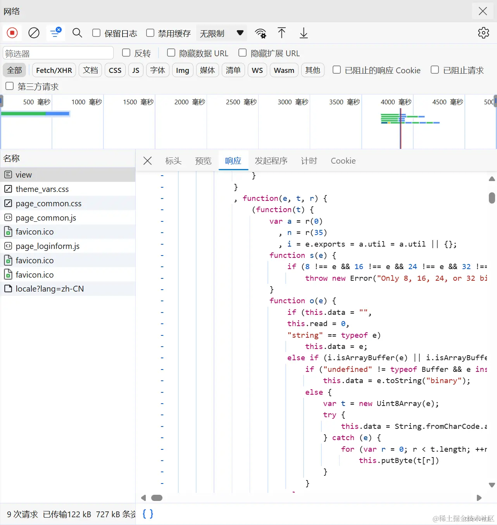This screenshot has width=497, height=525.
Task: Stop recording network log
Action: (x=12, y=33)
